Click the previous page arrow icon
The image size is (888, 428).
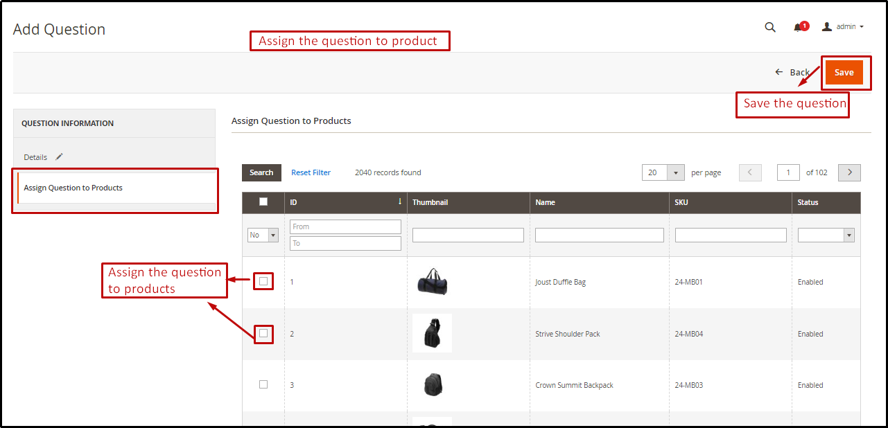coord(749,172)
